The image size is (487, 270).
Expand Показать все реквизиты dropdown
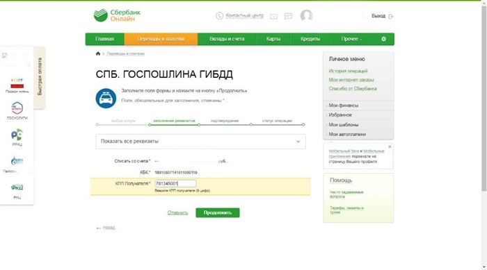(200, 142)
